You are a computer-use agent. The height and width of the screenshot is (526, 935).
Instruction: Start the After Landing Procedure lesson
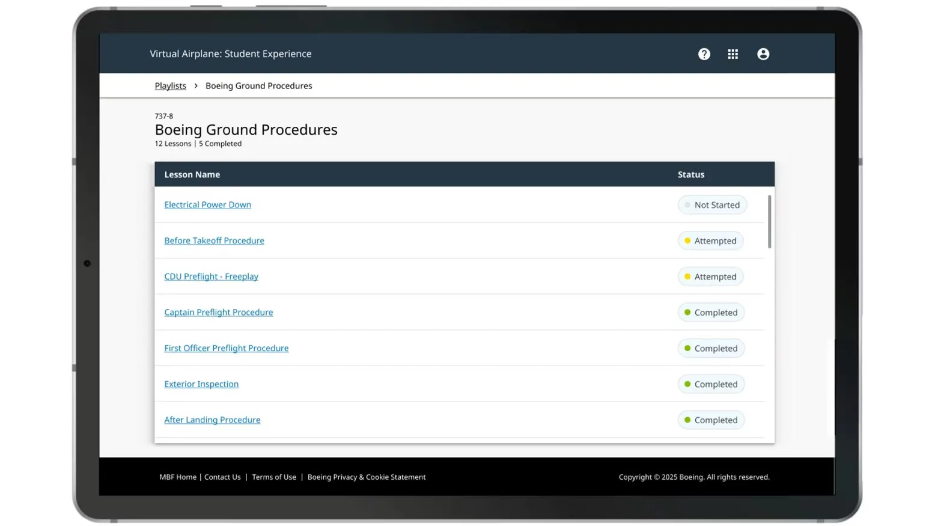[212, 420]
